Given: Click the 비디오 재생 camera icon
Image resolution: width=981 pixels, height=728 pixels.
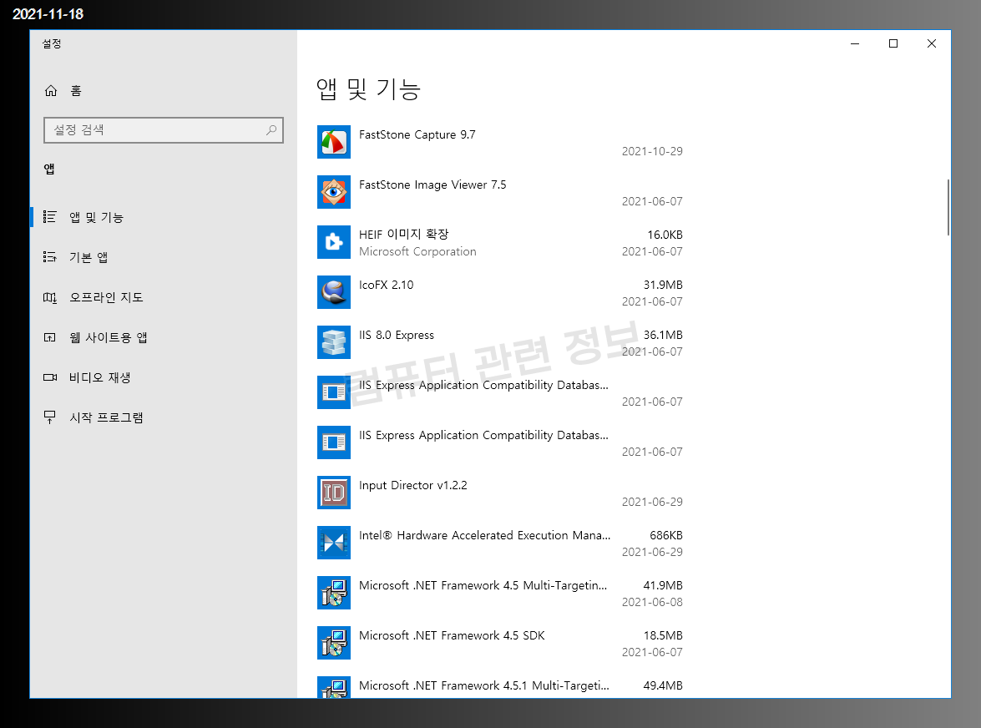Looking at the screenshot, I should click(x=50, y=377).
